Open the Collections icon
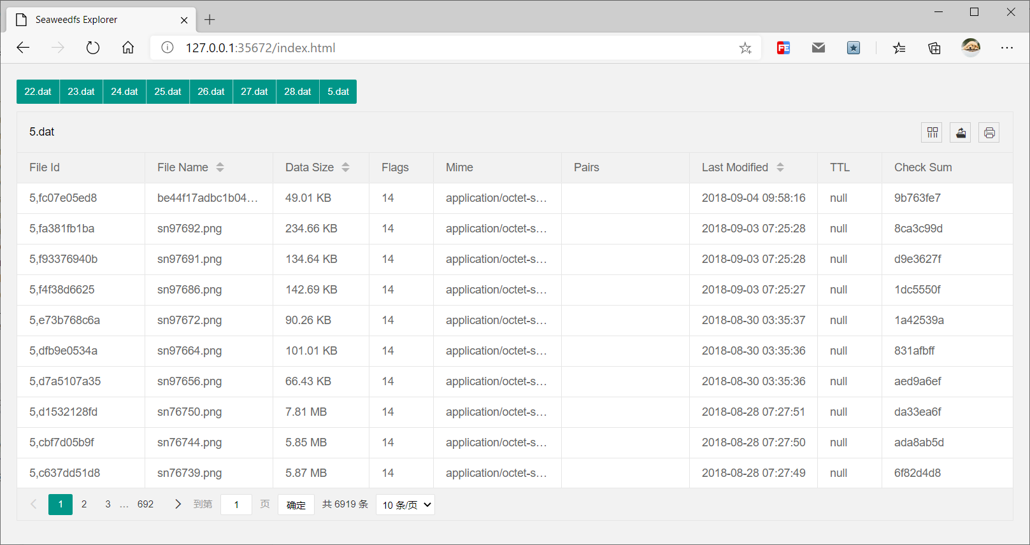Image resolution: width=1030 pixels, height=545 pixels. [x=934, y=48]
